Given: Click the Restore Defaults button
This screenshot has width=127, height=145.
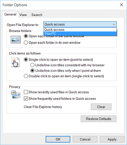Looking at the screenshot, I should tap(99, 119).
